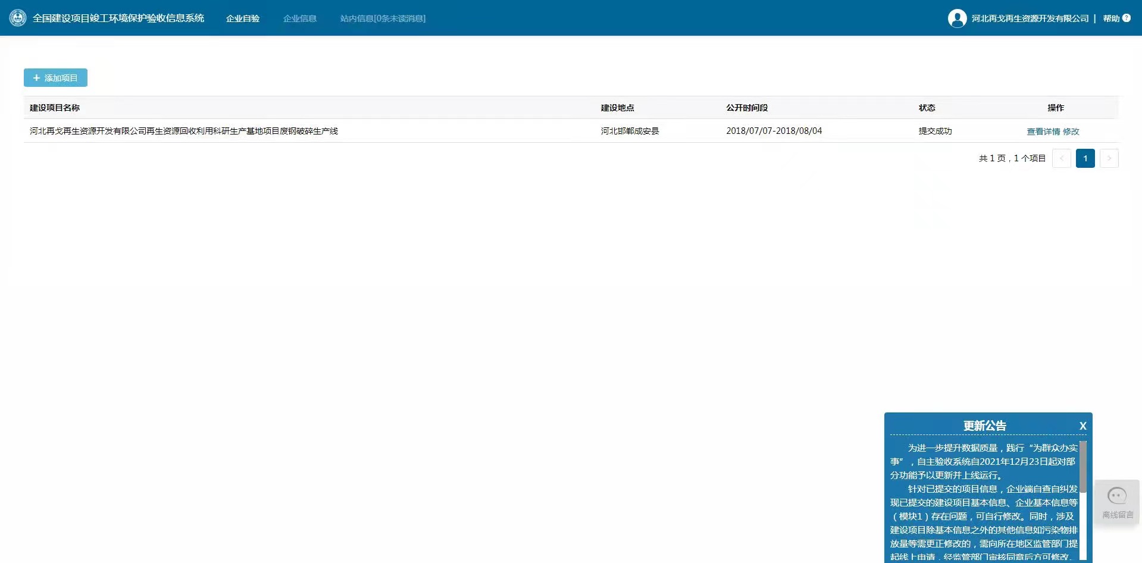Click the system logo emblem icon
The height and width of the screenshot is (563, 1142).
[x=18, y=18]
